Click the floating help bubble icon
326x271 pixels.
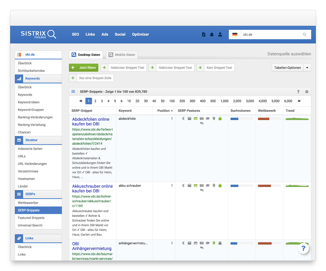coord(303,248)
